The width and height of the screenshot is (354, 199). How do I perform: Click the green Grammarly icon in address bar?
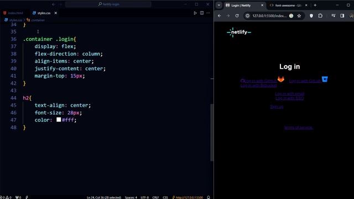(x=291, y=16)
